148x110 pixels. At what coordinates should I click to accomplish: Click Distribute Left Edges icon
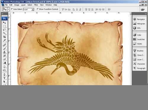click(x=97, y=9)
